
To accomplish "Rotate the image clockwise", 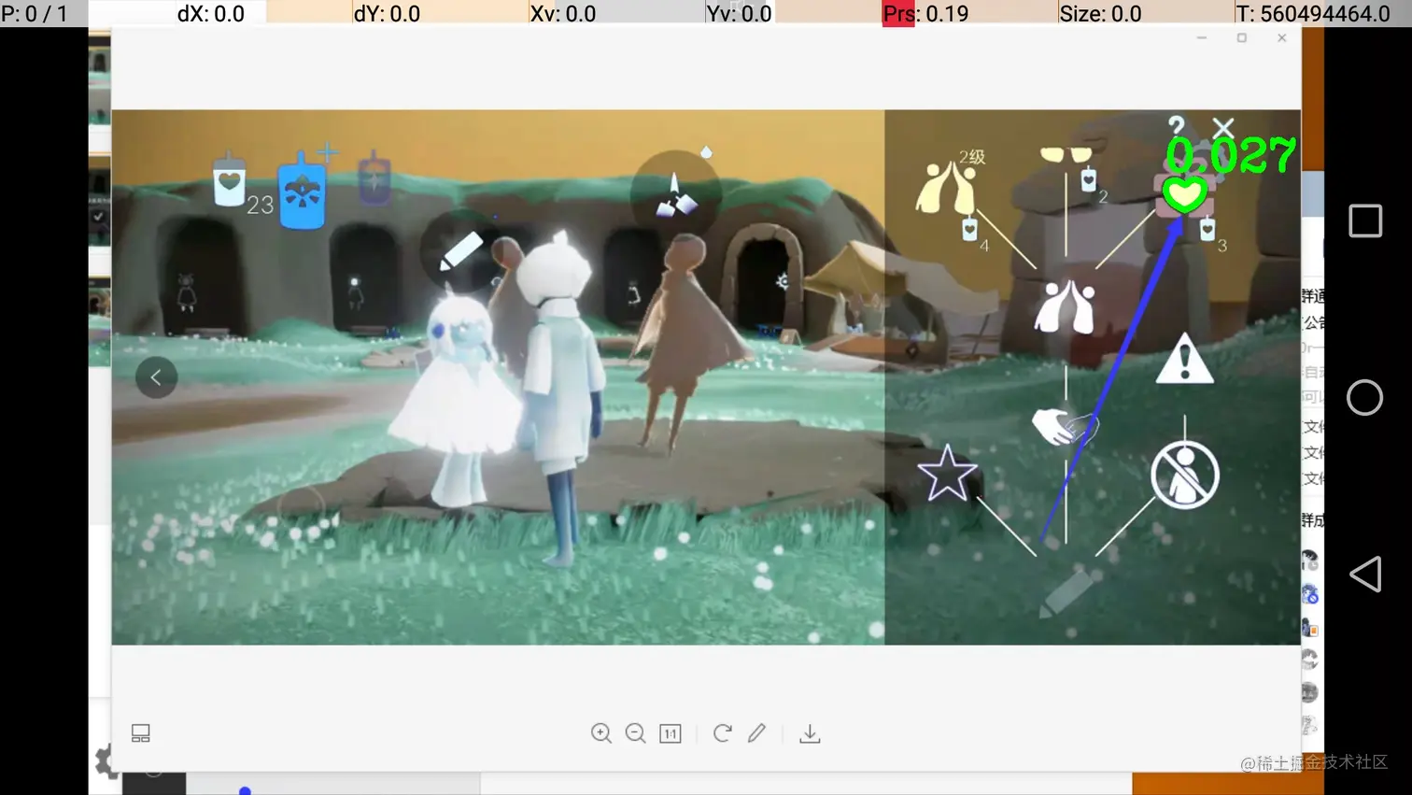I will pyautogui.click(x=722, y=733).
